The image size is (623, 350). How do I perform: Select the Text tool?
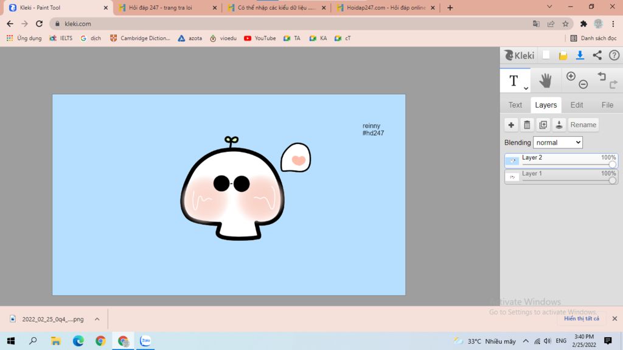[x=515, y=81]
